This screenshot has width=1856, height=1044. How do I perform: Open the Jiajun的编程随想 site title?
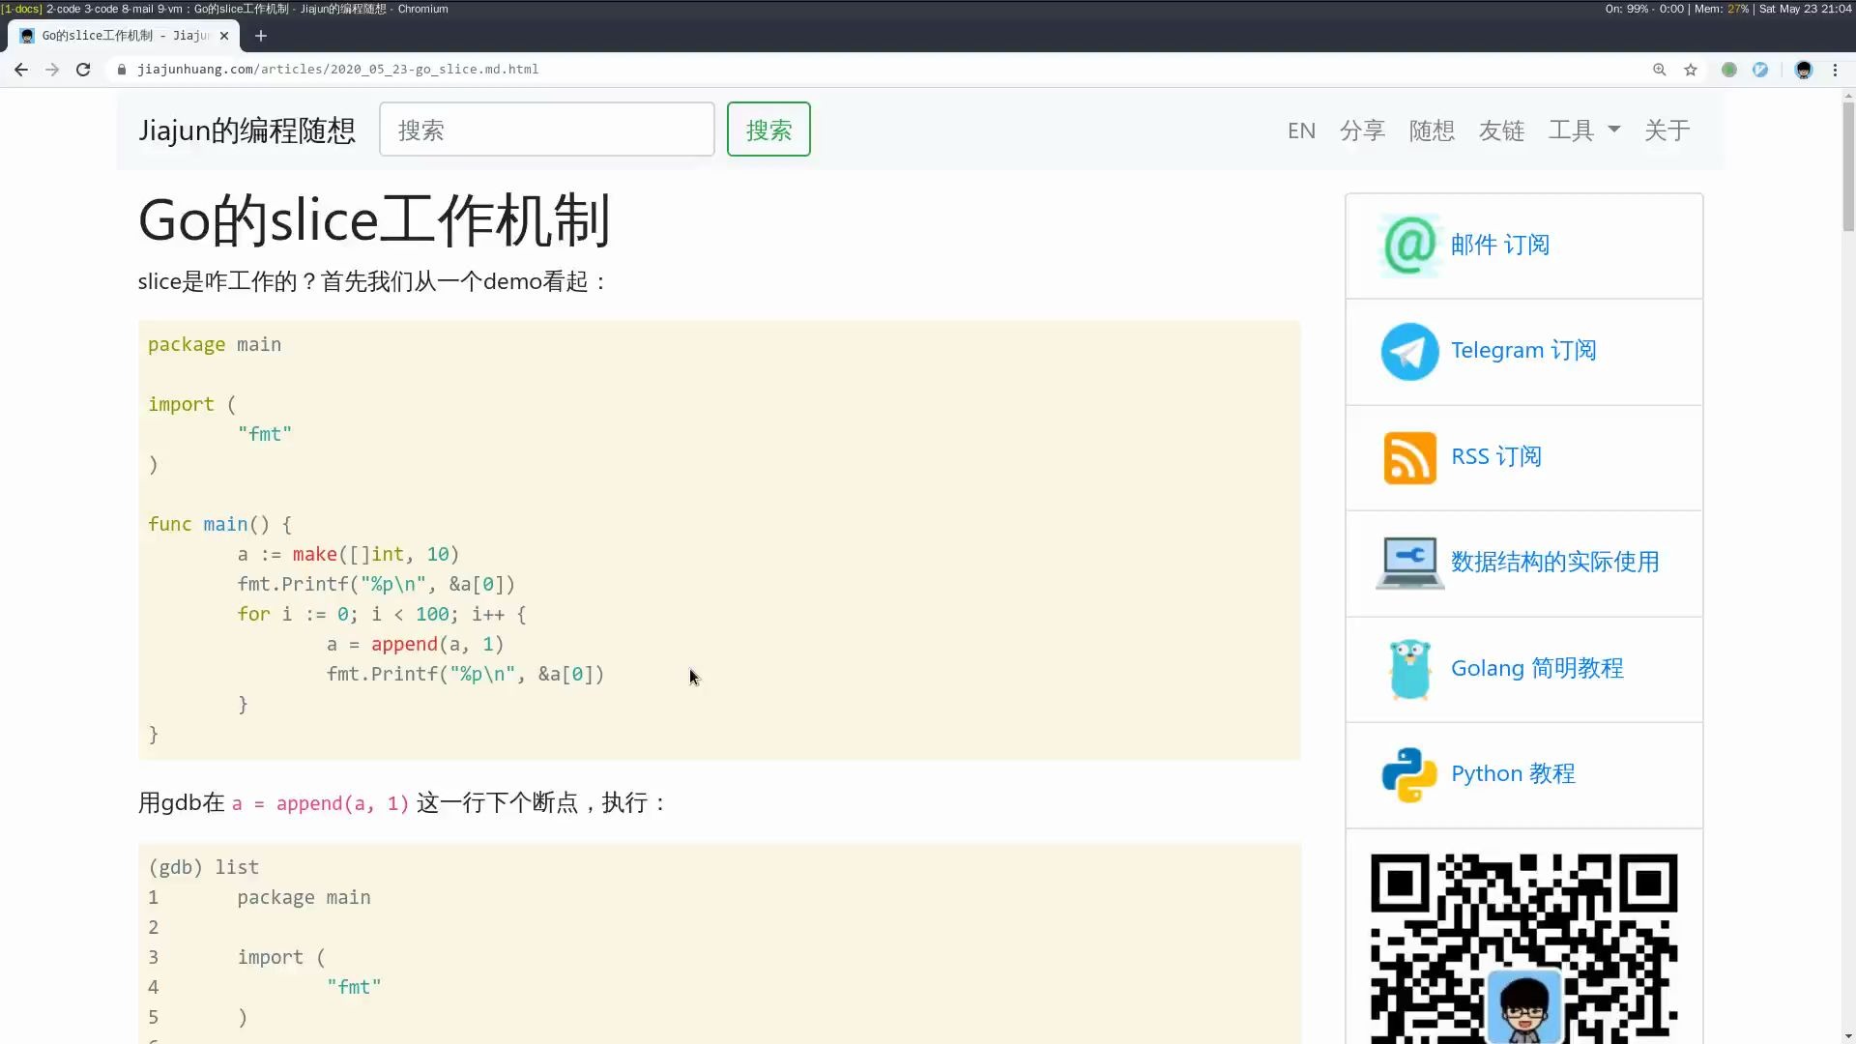click(246, 130)
